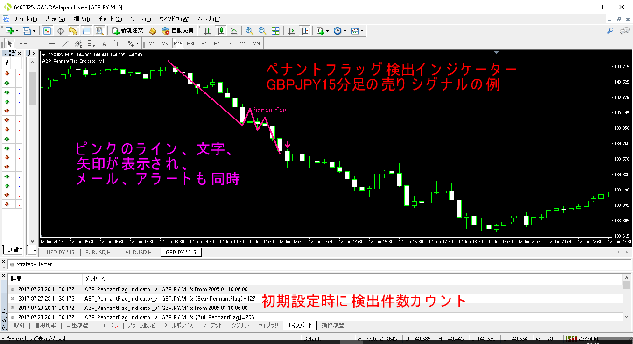This screenshot has height=344, width=633.
Task: Open the chart templates icon
Action: [355, 31]
